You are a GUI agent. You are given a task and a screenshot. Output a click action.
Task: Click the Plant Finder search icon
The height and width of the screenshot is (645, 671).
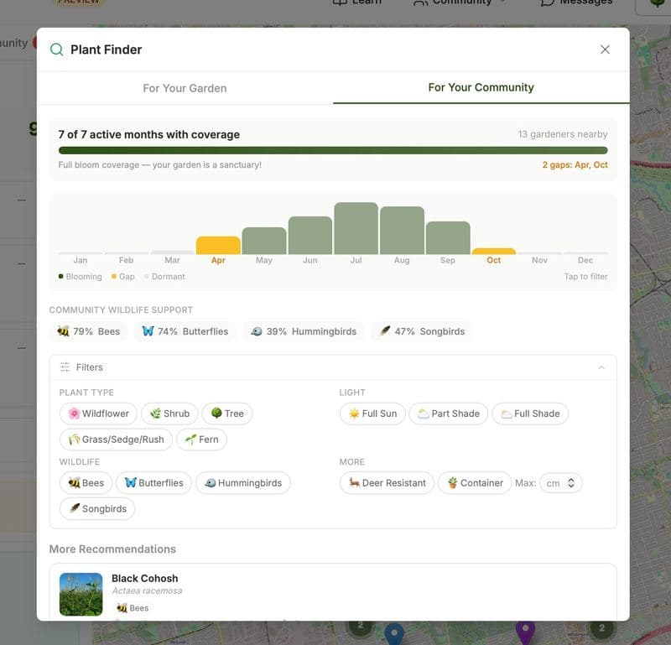pos(56,49)
